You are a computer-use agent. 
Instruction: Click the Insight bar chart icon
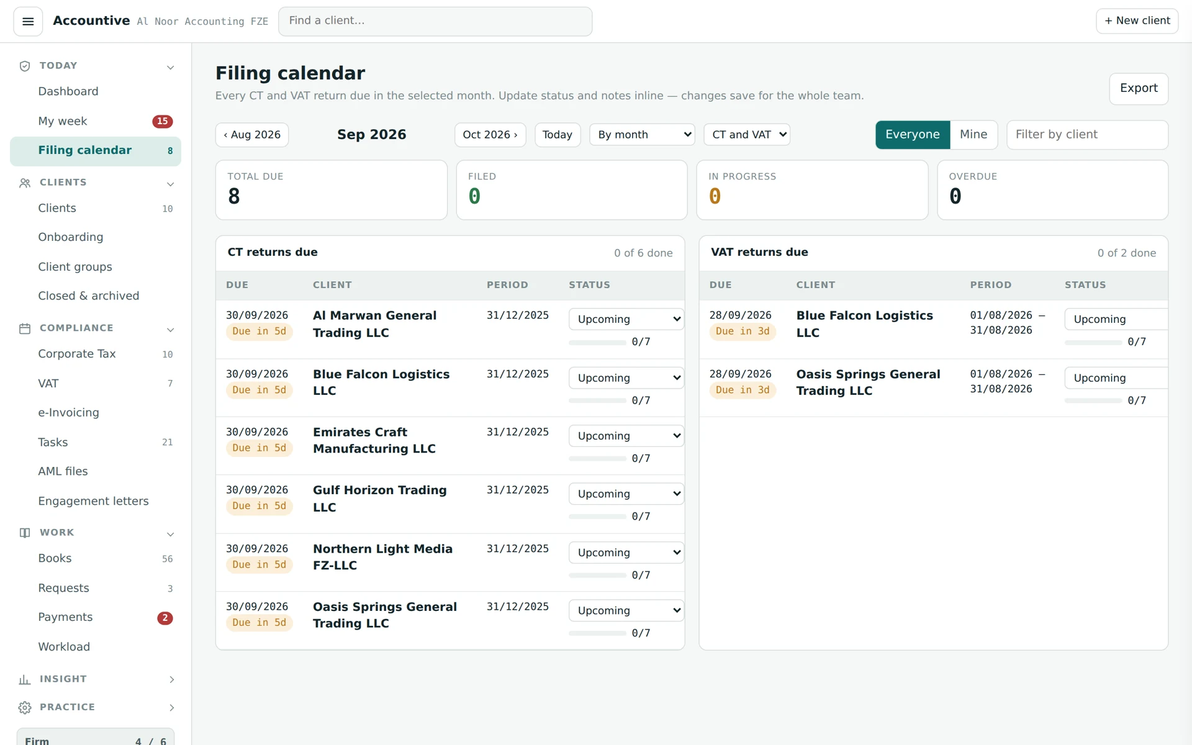point(25,680)
